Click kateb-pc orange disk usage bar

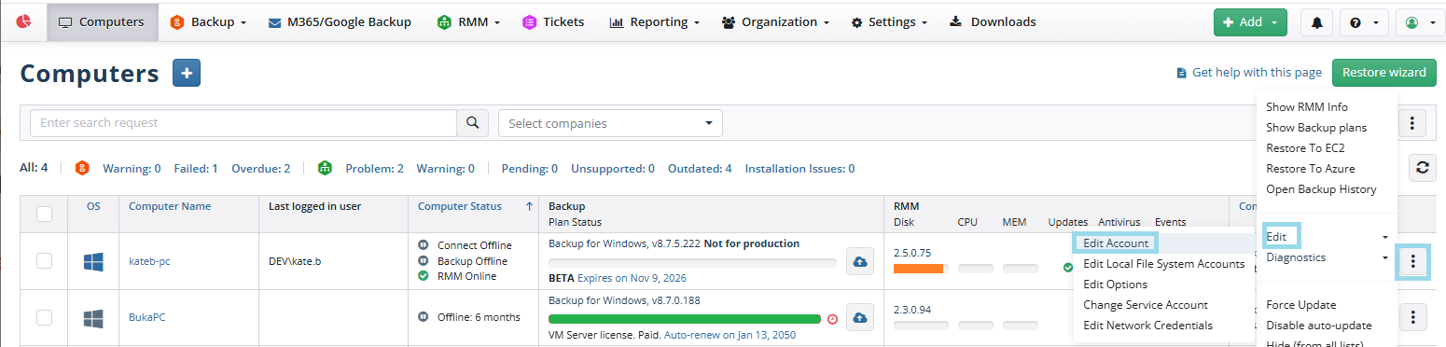919,269
